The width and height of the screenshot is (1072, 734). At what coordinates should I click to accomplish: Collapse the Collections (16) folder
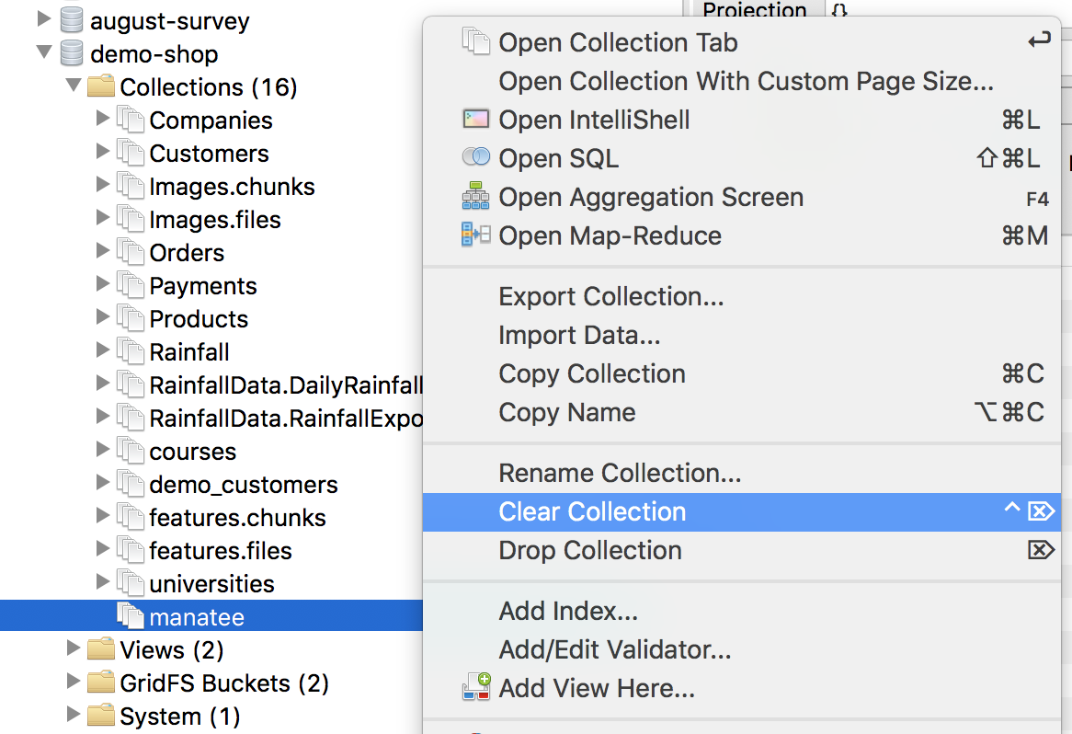[x=74, y=86]
